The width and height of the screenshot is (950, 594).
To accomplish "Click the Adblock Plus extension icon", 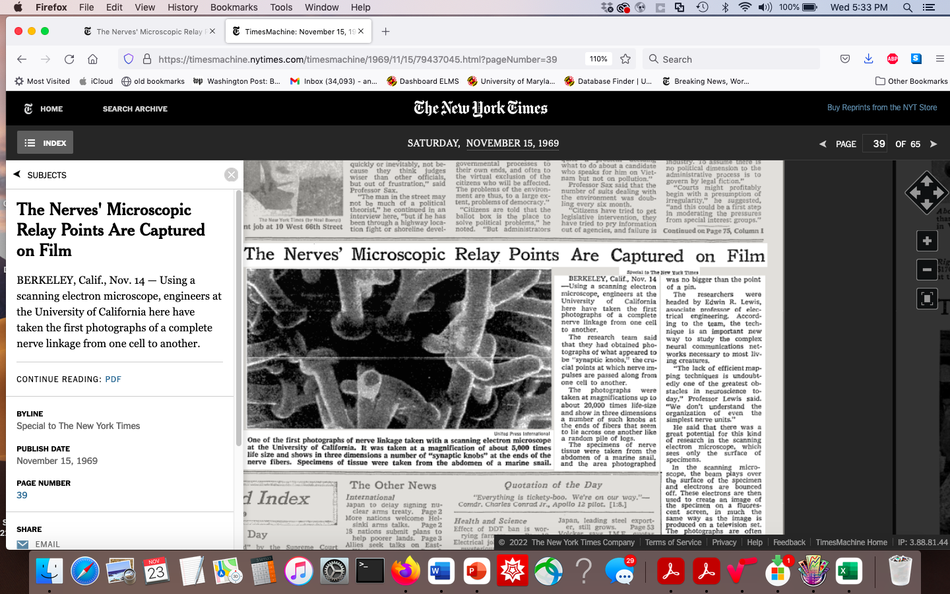I will pyautogui.click(x=892, y=59).
